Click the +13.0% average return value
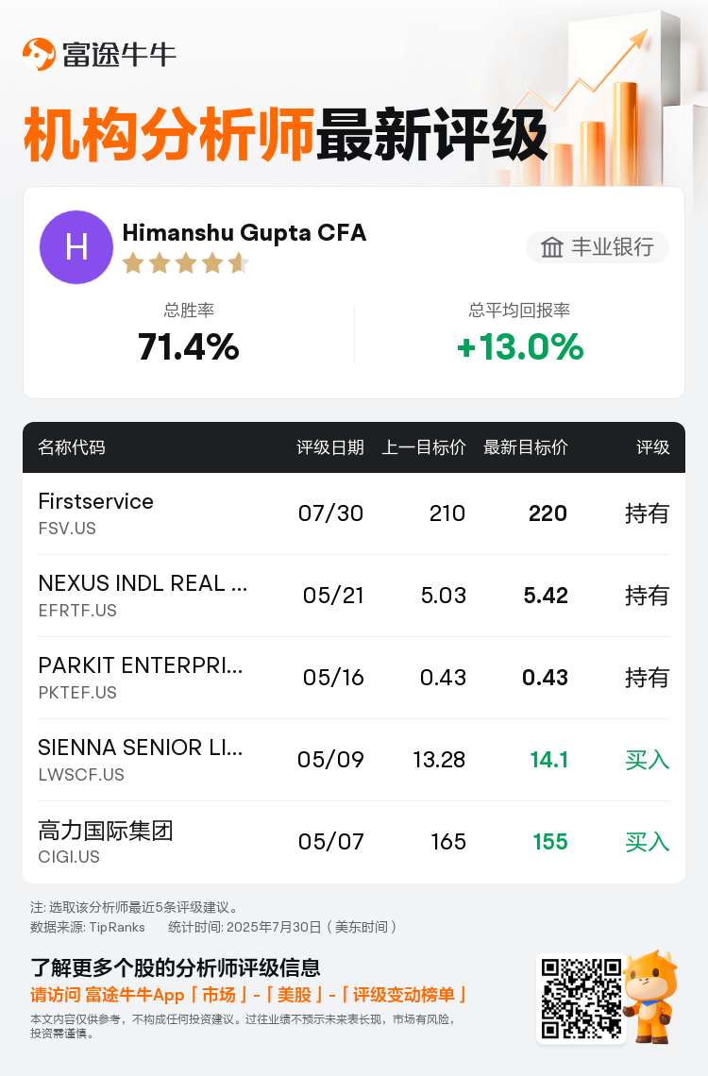The image size is (708, 1076). coord(519,348)
